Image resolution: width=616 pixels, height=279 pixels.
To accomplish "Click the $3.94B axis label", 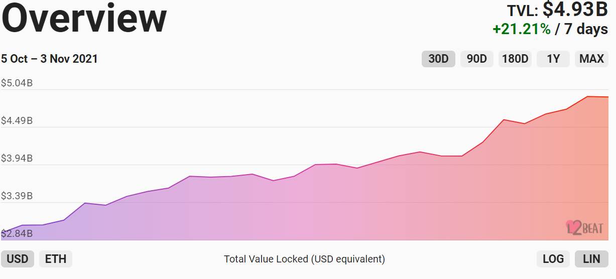I will coord(17,158).
